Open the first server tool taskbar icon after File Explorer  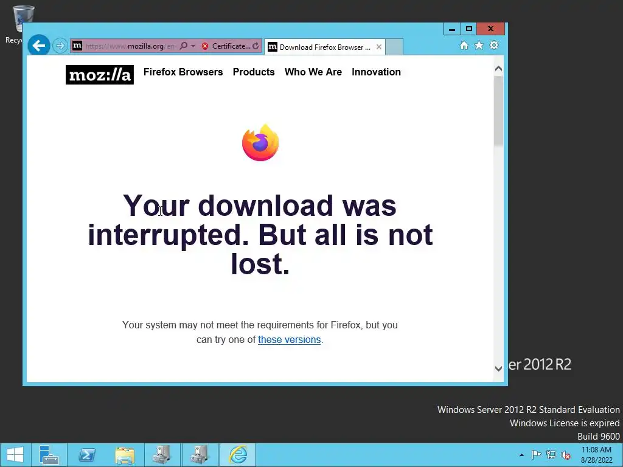pyautogui.click(x=162, y=455)
